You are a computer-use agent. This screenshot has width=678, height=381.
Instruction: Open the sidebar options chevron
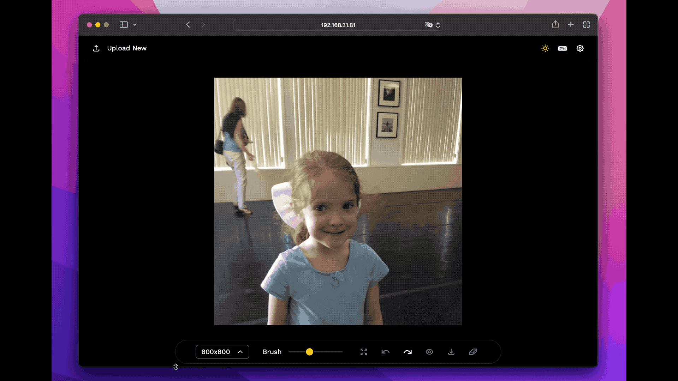135,25
